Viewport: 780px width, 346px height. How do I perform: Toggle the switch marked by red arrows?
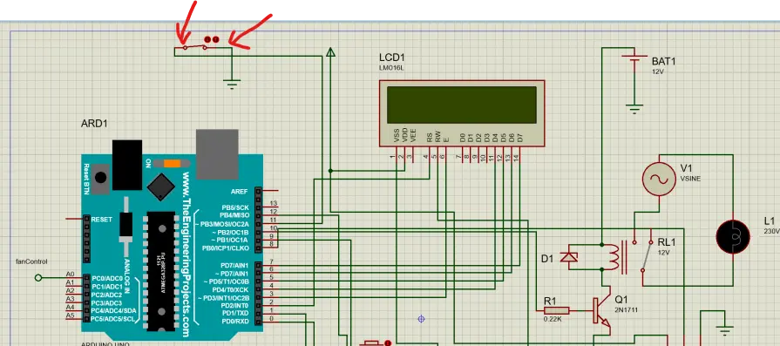click(194, 48)
